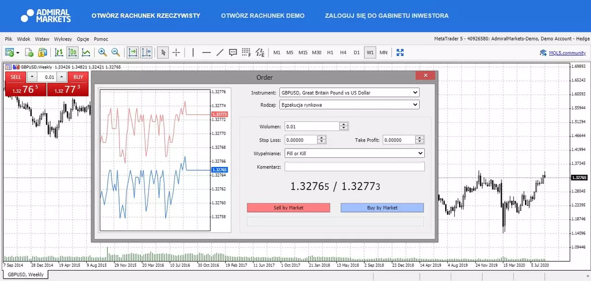The height and width of the screenshot is (281, 591).
Task: Click Otwórz Rachunek Demo link
Action: click(263, 16)
